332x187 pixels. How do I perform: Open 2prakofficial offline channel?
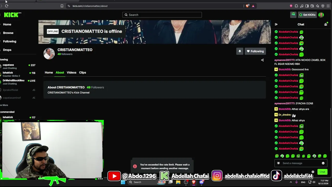tap(18, 90)
